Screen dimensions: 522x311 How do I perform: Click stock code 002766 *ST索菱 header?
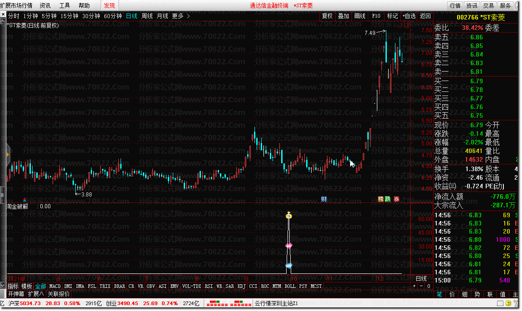click(x=481, y=17)
